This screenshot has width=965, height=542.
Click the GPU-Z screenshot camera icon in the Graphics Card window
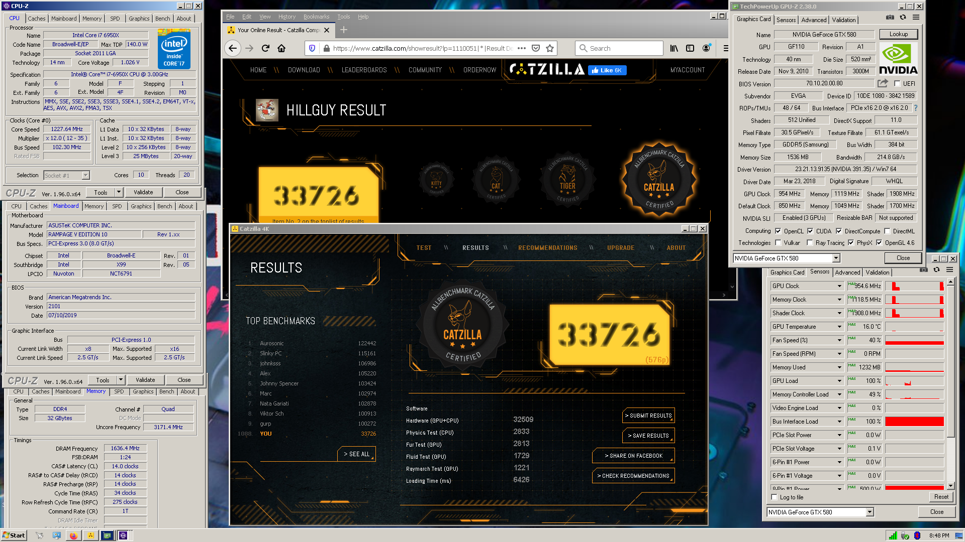click(x=890, y=17)
